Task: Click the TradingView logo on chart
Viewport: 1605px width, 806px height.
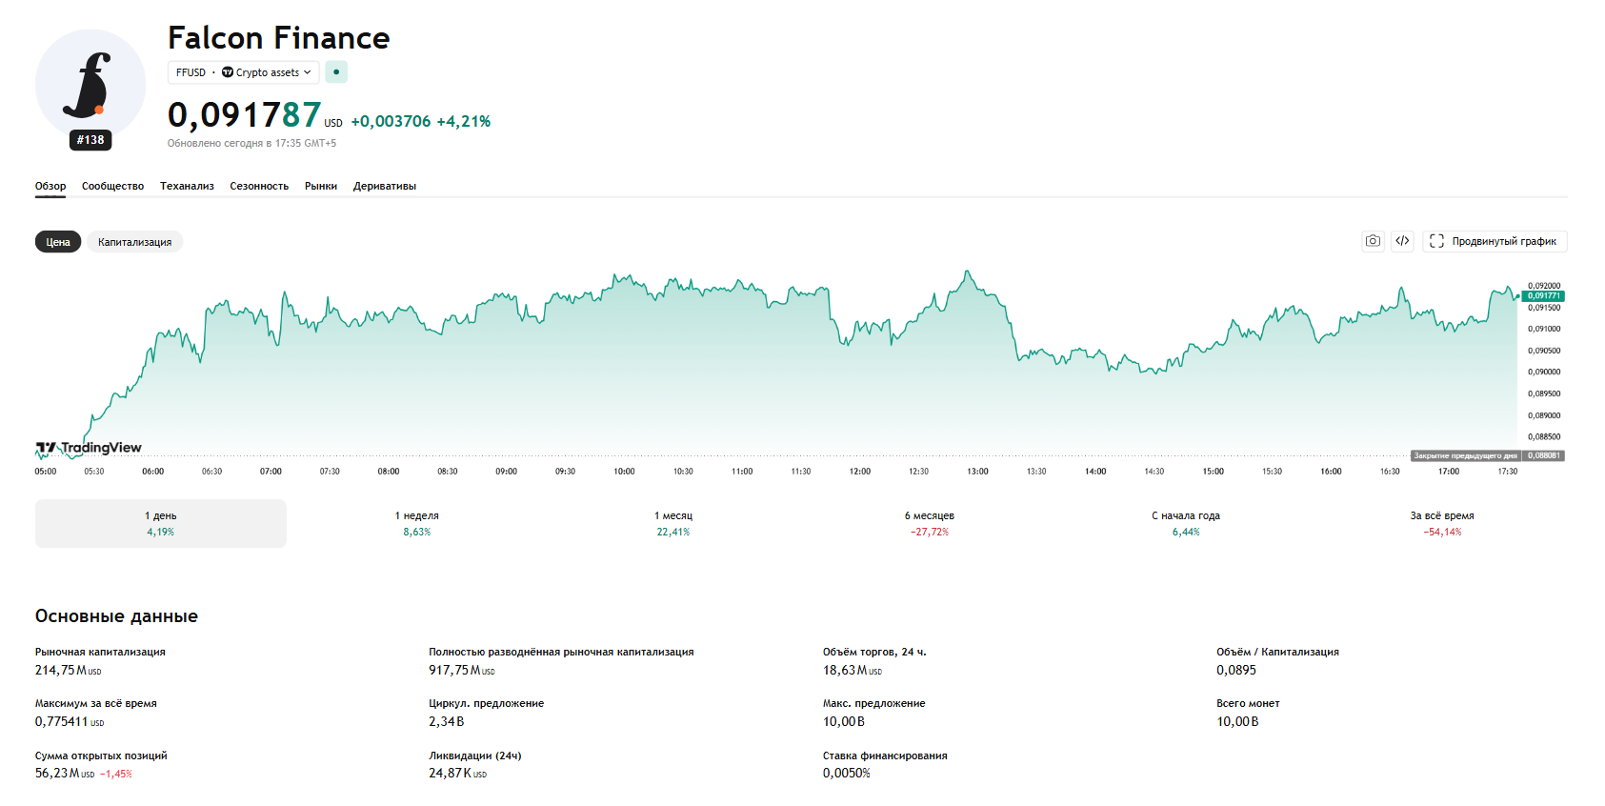Action: [89, 448]
